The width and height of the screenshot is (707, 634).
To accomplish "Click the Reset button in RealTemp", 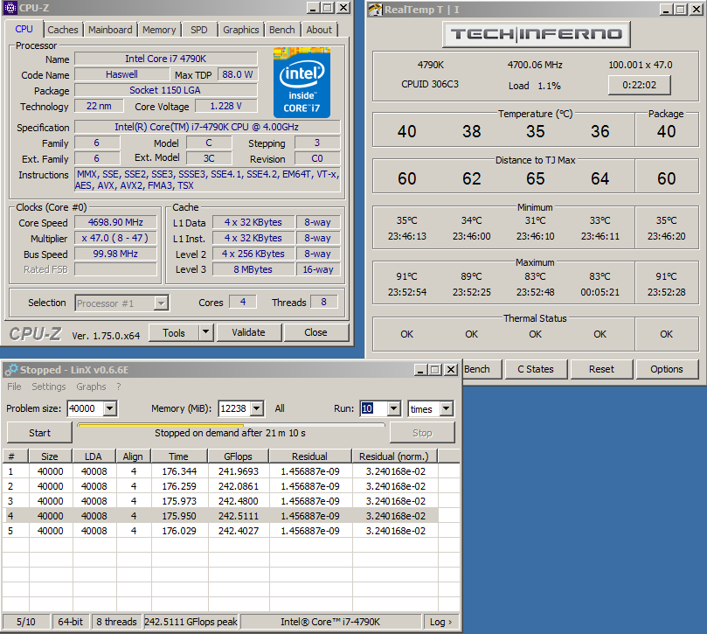I will pyautogui.click(x=601, y=369).
